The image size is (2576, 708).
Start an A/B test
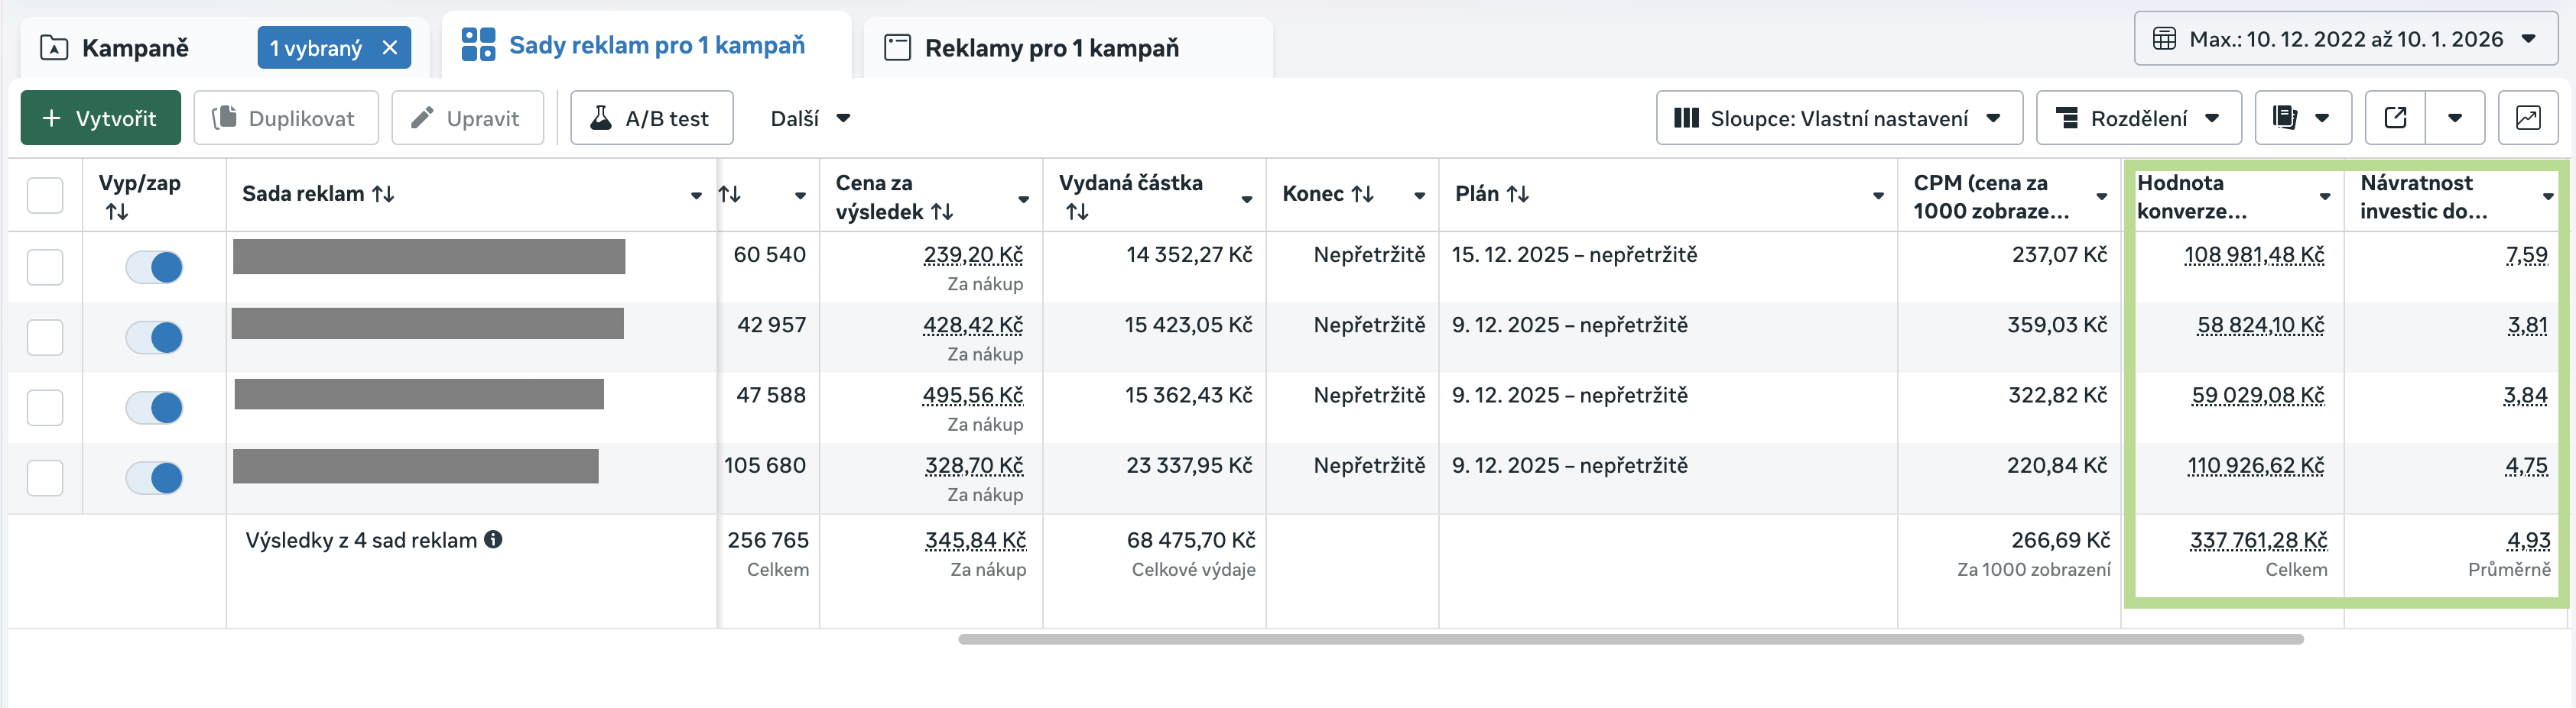pyautogui.click(x=651, y=118)
